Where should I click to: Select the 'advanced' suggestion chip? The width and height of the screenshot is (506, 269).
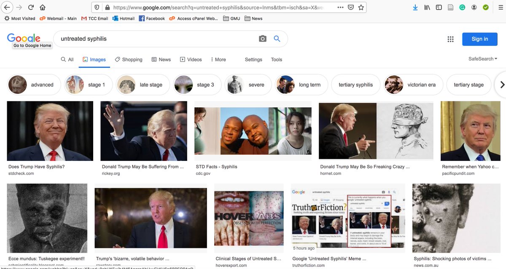click(33, 85)
